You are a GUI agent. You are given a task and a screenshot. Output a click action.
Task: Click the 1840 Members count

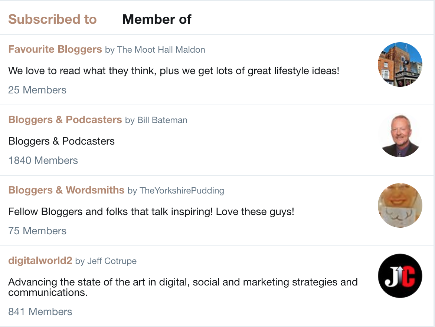point(43,161)
